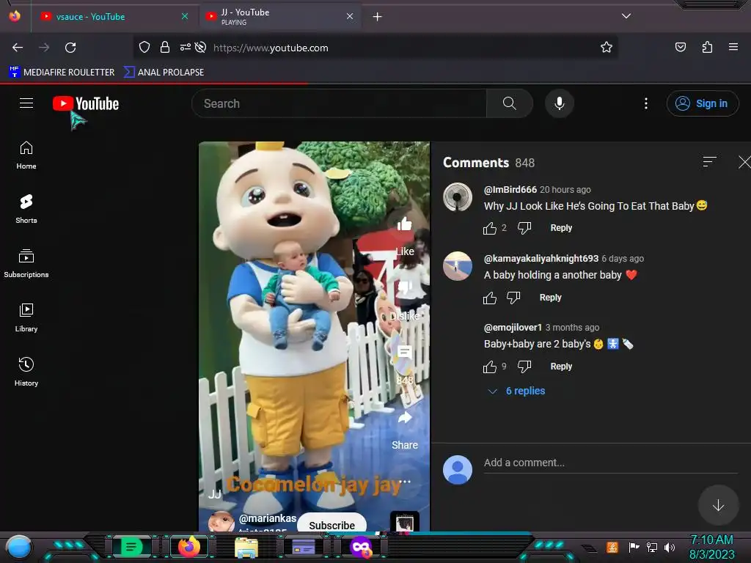Open Firefox from the taskbar
Viewport: 751px width, 563px height.
[188, 547]
